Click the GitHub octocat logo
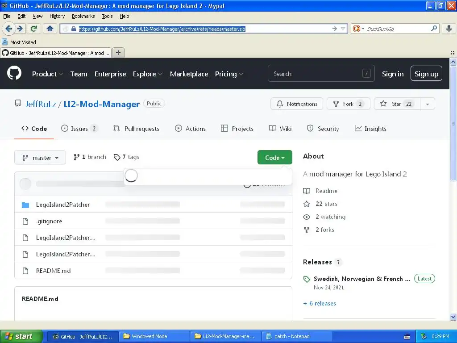Screen dimensions: 457x343 [14, 73]
